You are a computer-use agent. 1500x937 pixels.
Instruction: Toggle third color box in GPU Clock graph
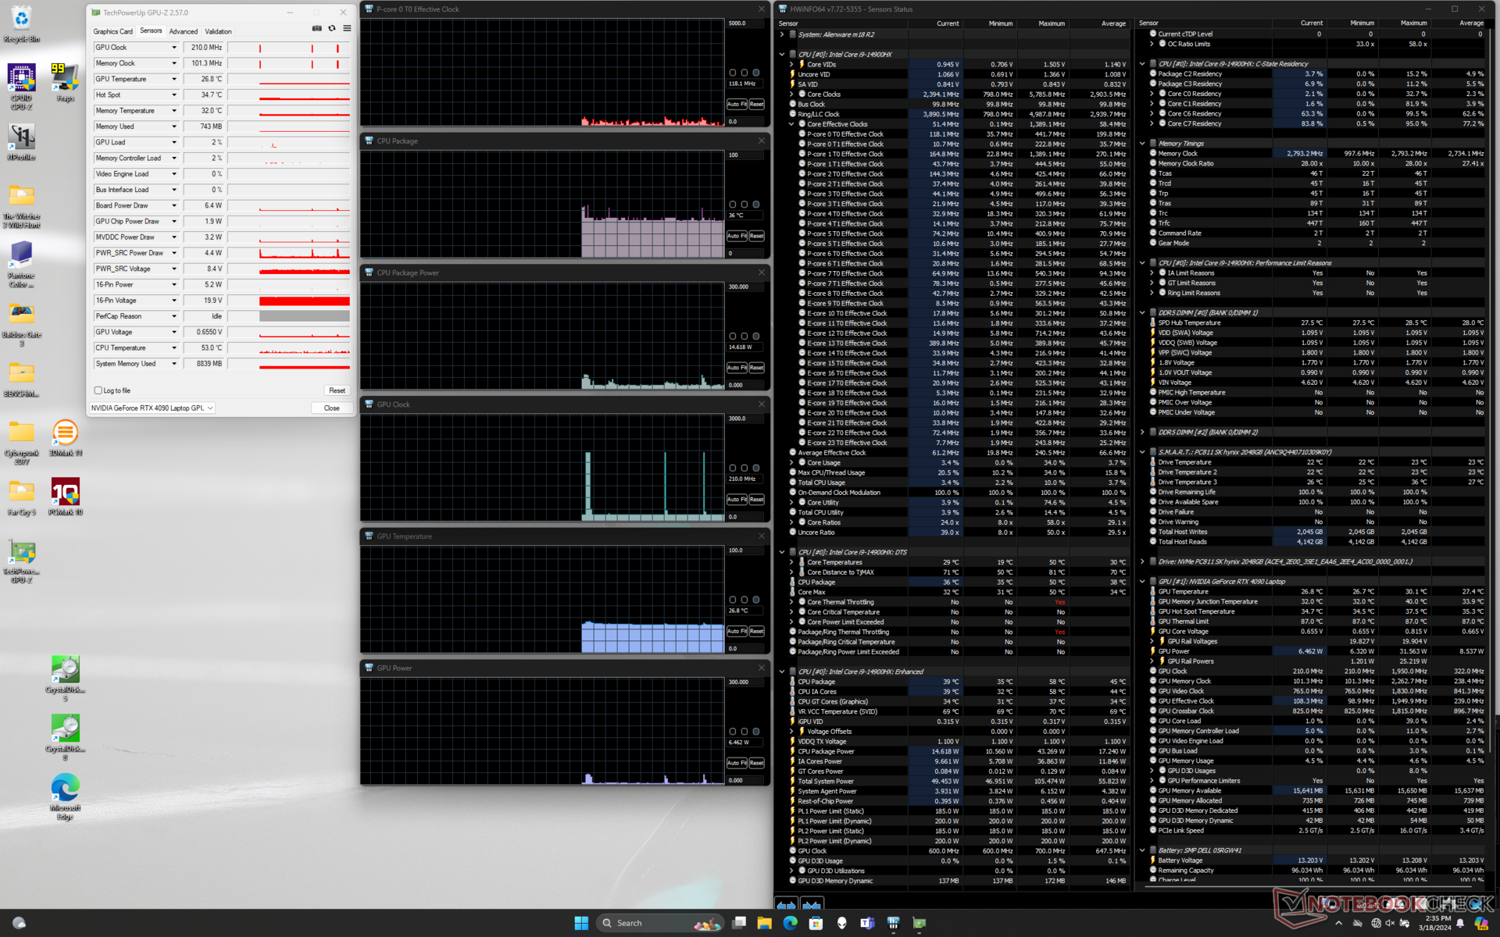point(756,468)
